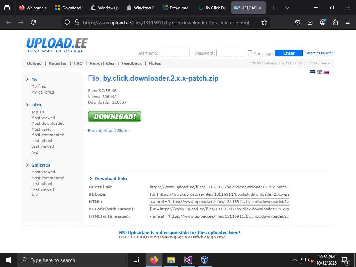356x267 pixels.
Task: Open Visual Studio from taskbar
Action: click(188, 260)
